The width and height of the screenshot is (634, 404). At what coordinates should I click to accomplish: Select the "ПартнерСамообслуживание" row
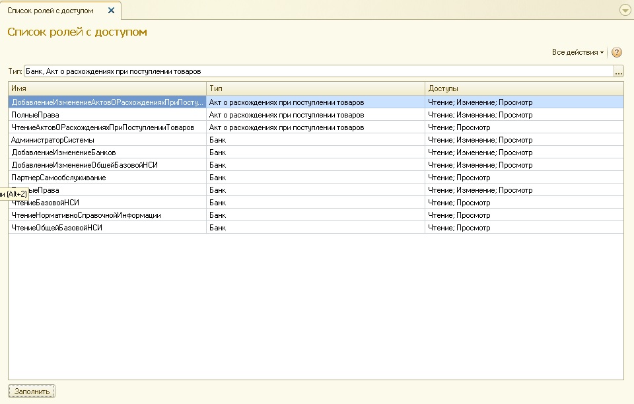316,178
